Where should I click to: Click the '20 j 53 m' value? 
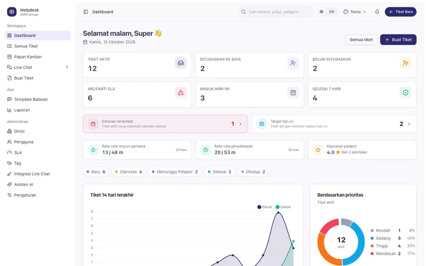(x=225, y=153)
